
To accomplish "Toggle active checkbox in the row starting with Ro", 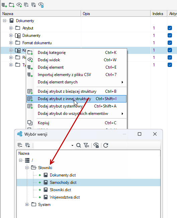I will (x=170, y=58).
